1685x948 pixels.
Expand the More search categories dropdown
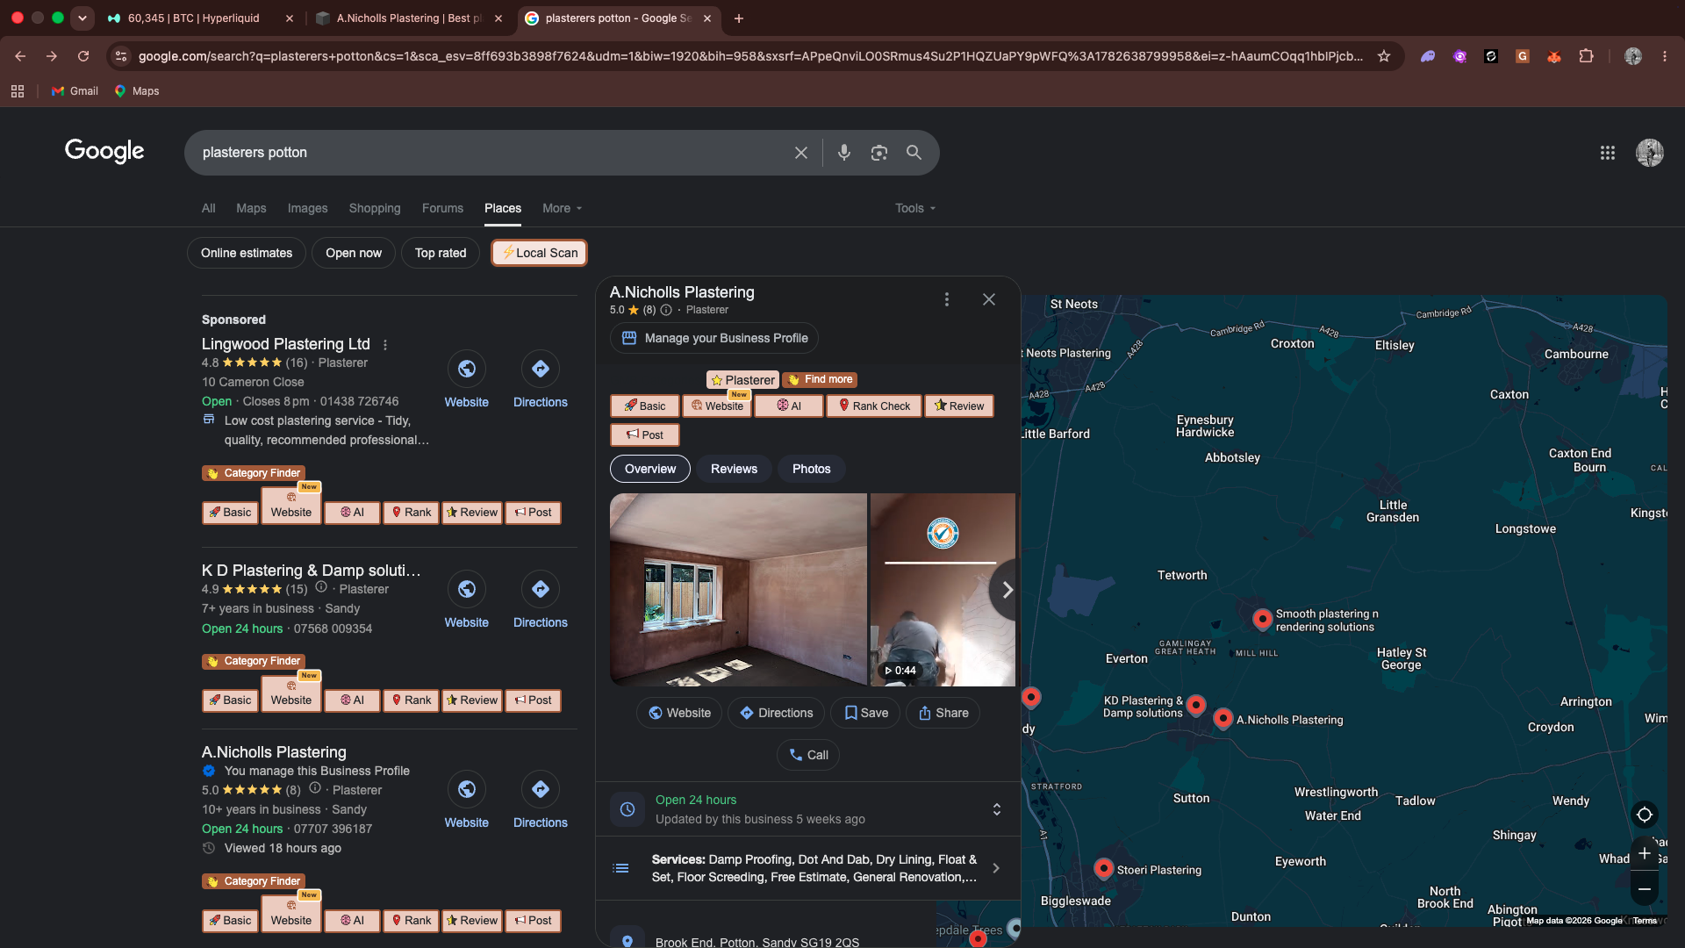coord(562,208)
